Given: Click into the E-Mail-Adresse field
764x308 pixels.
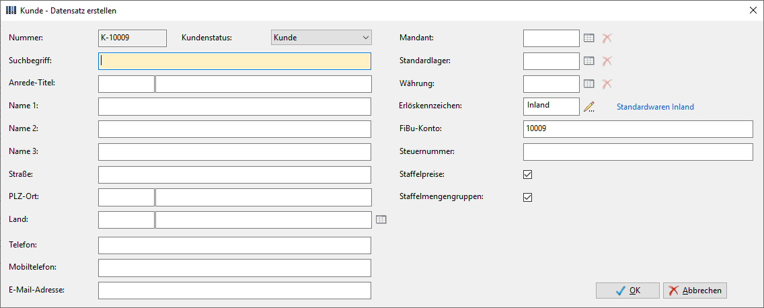Looking at the screenshot, I should tap(235, 291).
